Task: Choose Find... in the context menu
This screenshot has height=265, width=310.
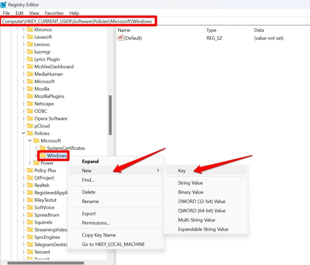Action: pyautogui.click(x=116, y=180)
